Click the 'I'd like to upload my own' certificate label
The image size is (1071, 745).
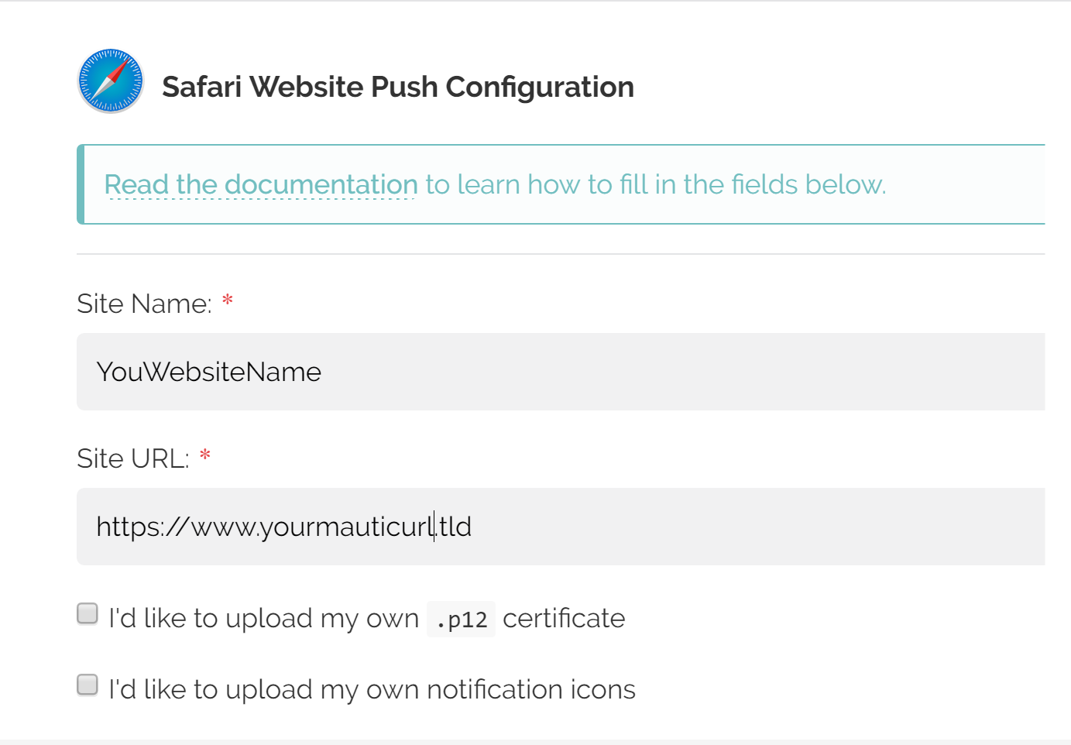(263, 618)
